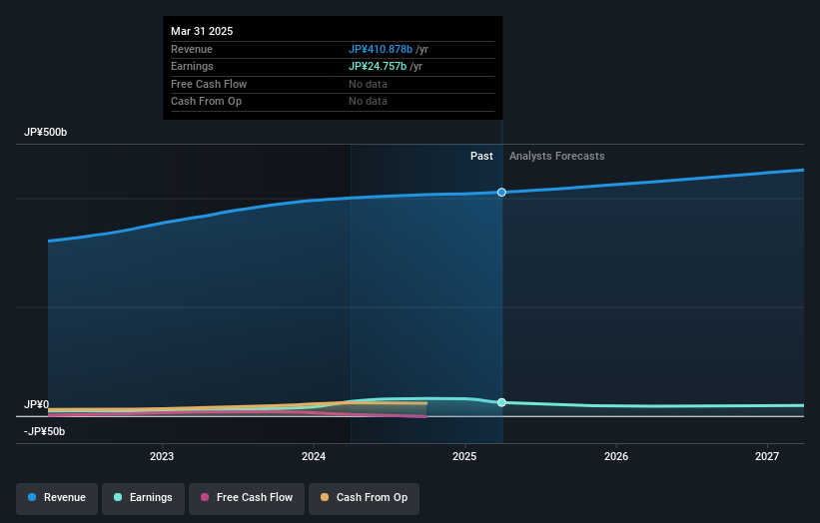Click the 2024 x-axis label
820x523 pixels.
click(x=314, y=457)
